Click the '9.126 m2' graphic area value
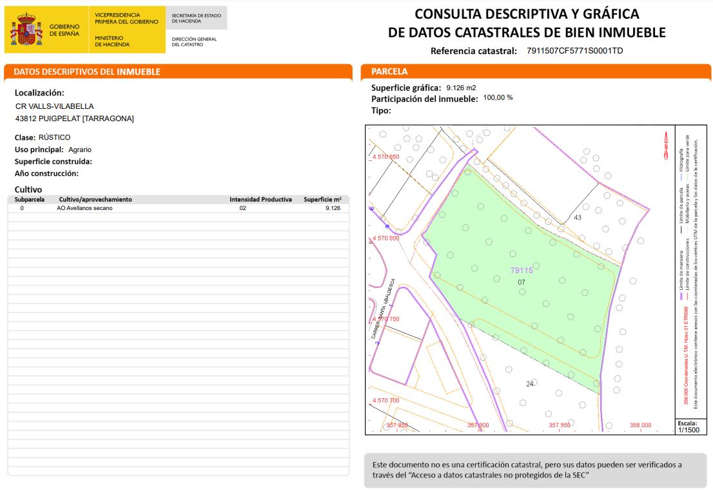Viewport: 713px width, 491px height. coord(461,88)
